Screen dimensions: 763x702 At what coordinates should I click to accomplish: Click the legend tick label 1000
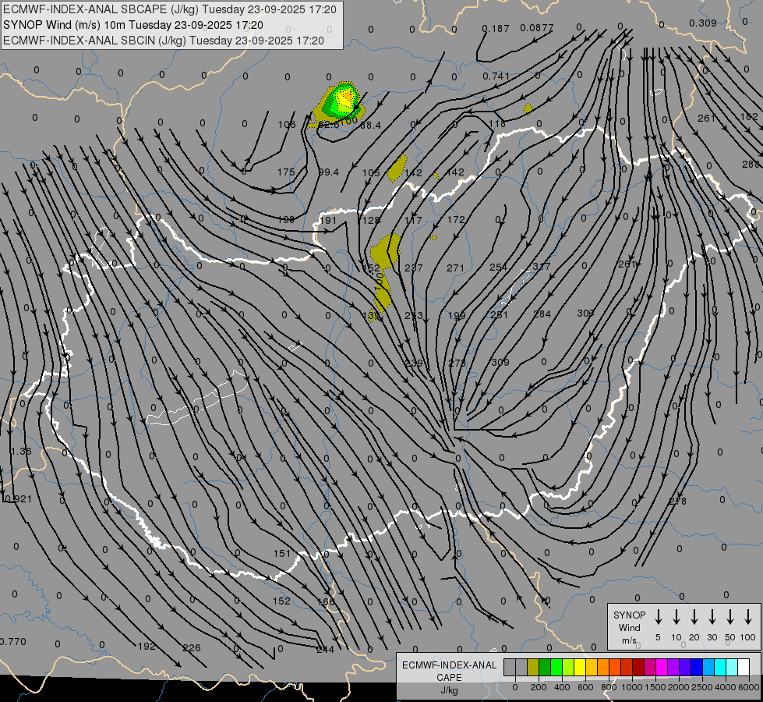[x=631, y=687]
